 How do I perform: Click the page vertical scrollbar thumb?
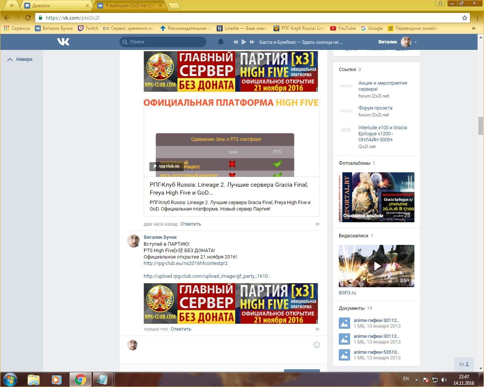(x=481, y=125)
